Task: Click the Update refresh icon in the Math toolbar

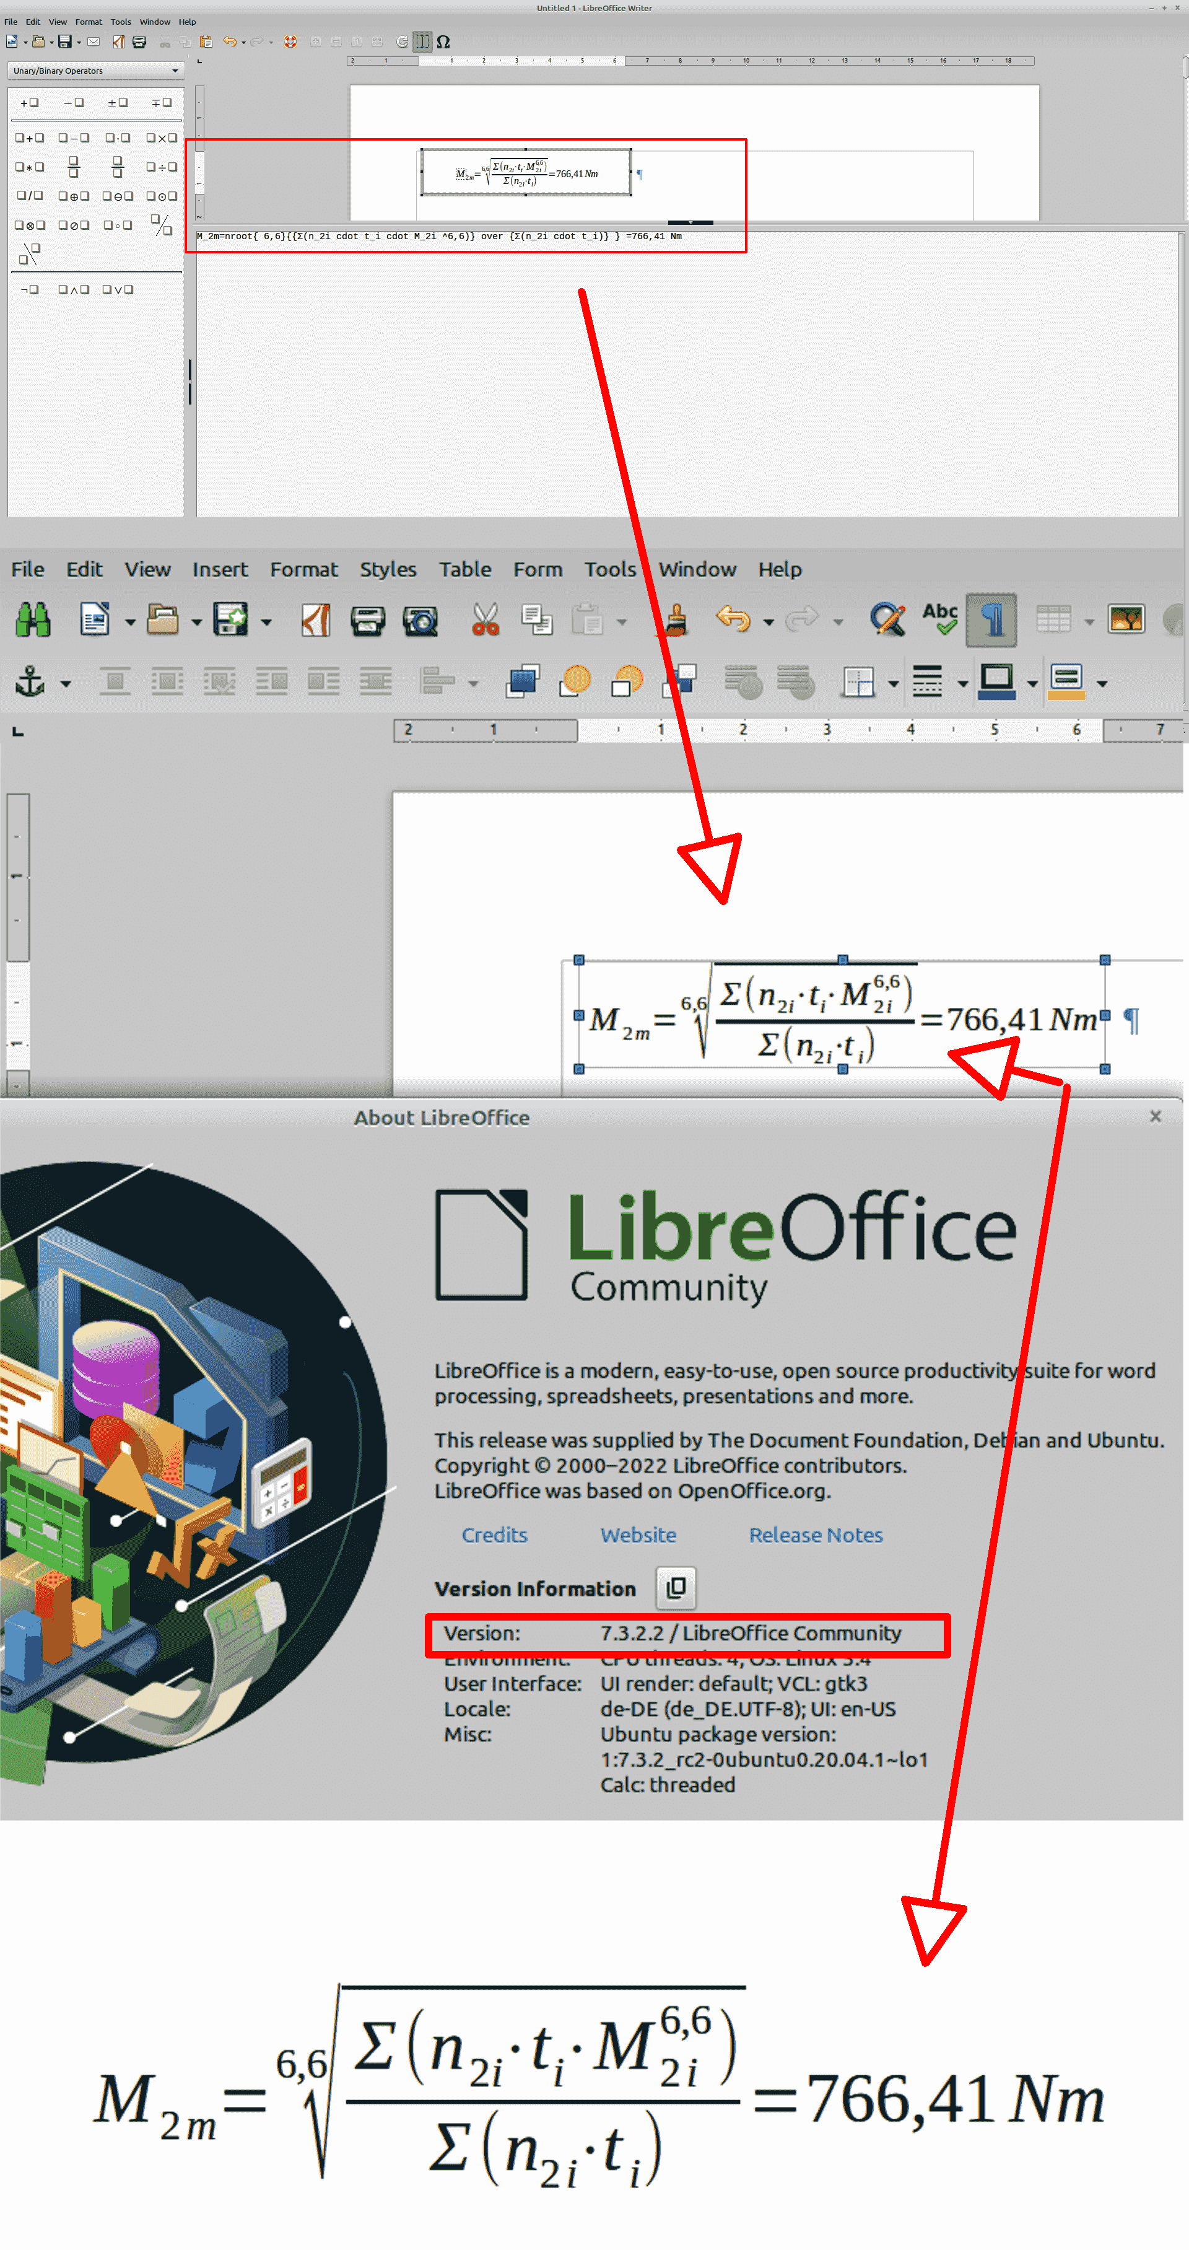Action: tap(403, 41)
